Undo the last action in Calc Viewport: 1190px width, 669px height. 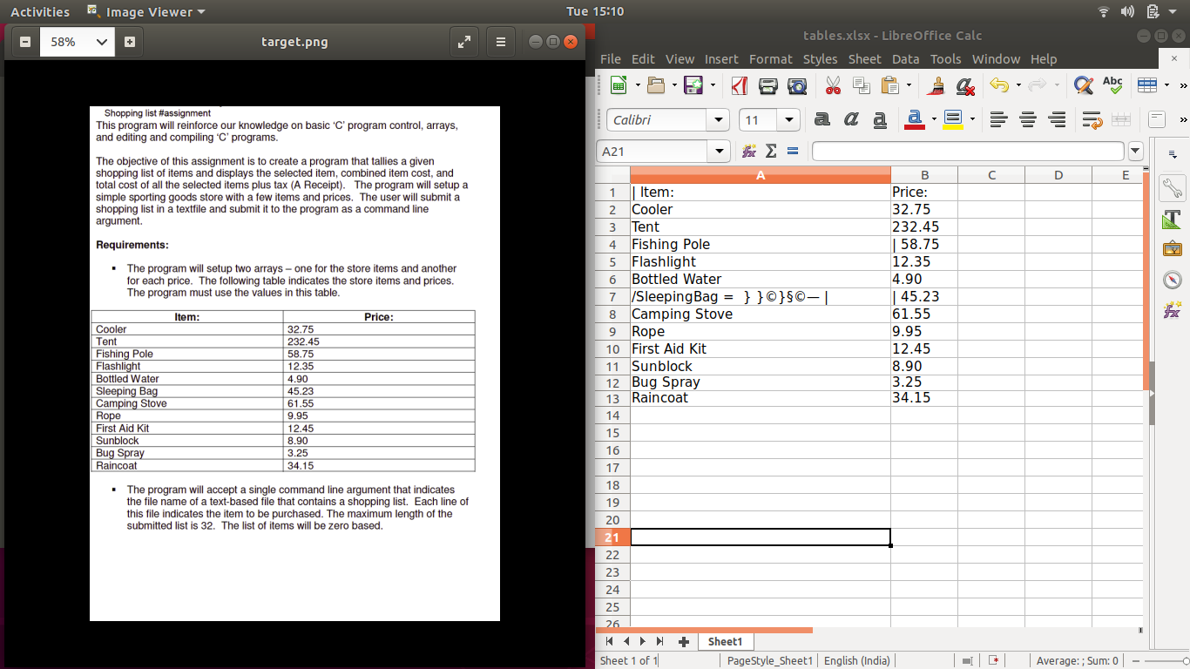coord(999,85)
